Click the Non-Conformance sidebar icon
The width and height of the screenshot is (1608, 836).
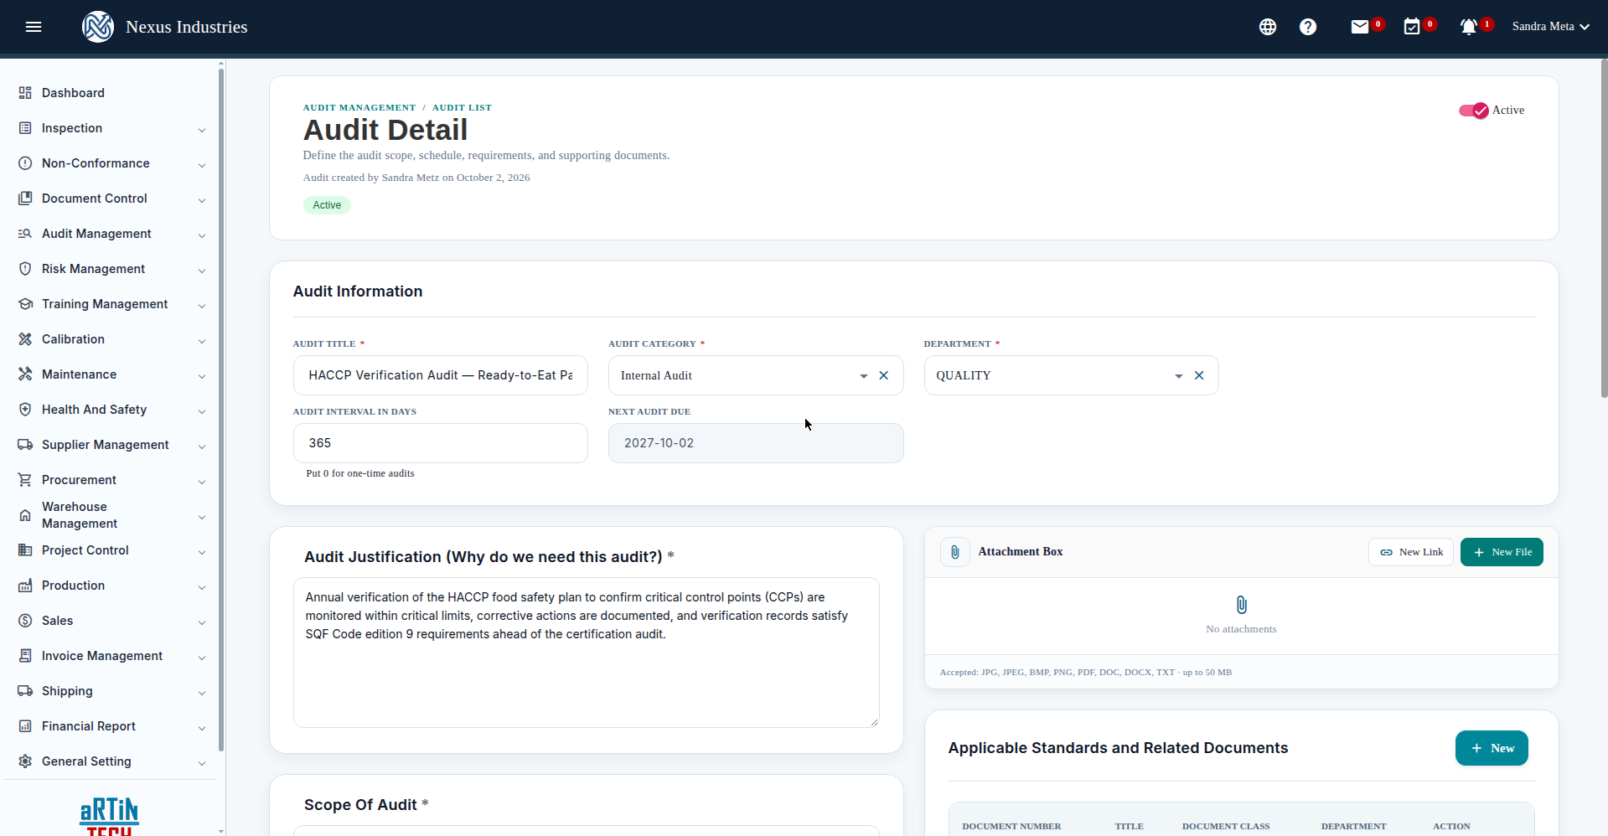pos(25,163)
